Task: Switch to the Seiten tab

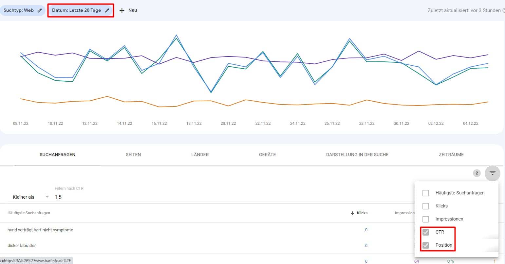Action: 133,155
